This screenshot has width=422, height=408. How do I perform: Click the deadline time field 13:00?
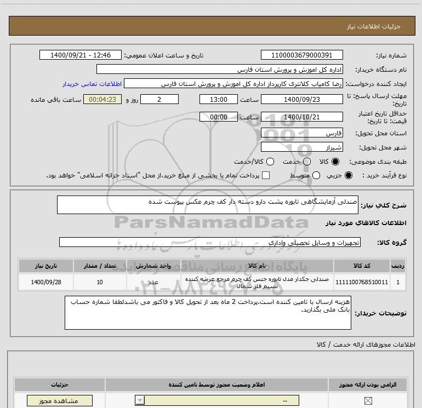[219, 99]
